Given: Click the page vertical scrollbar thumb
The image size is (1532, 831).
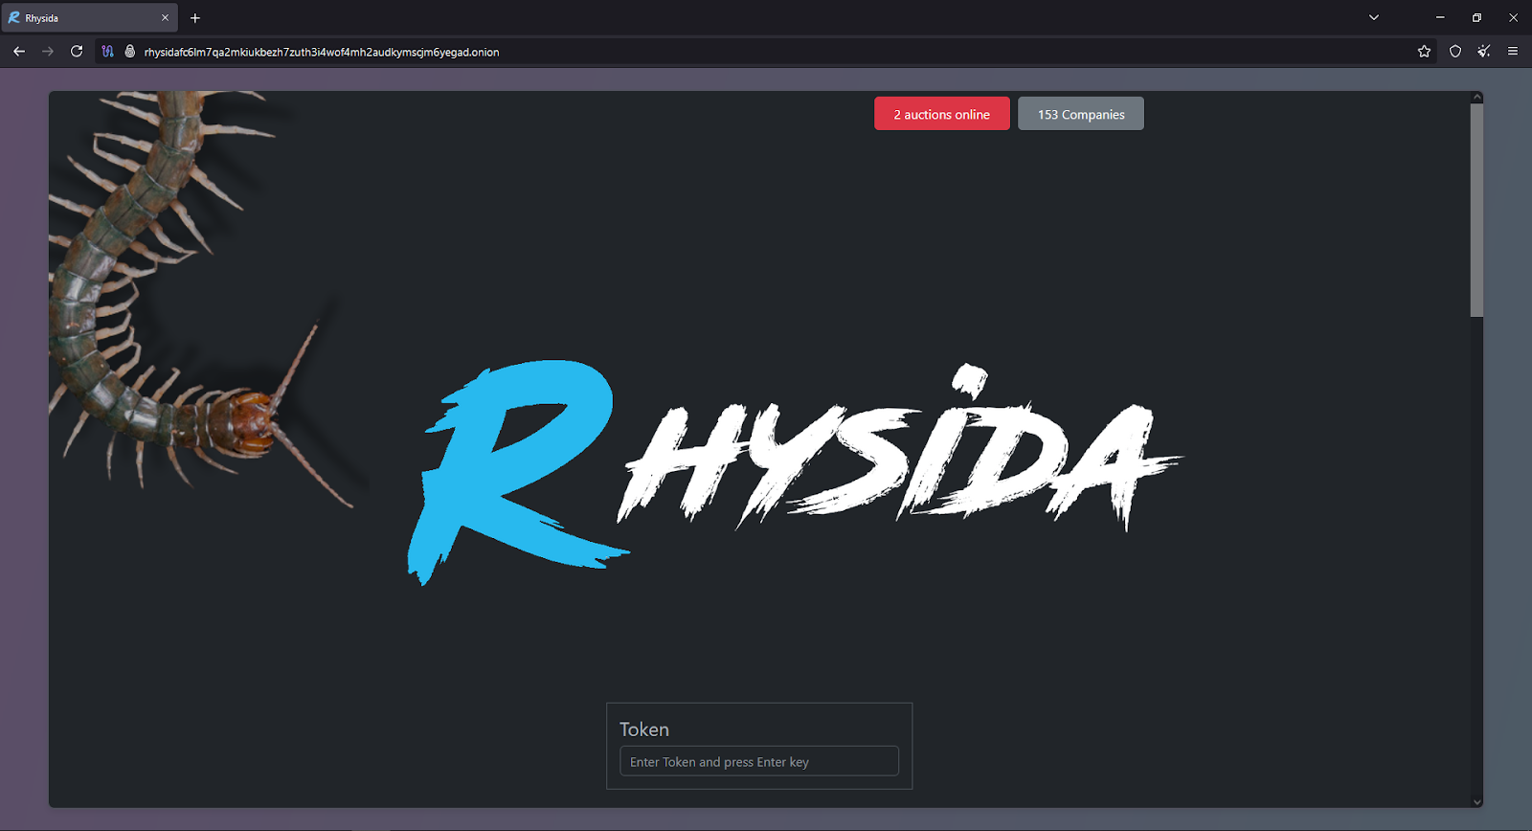Looking at the screenshot, I should [1476, 211].
